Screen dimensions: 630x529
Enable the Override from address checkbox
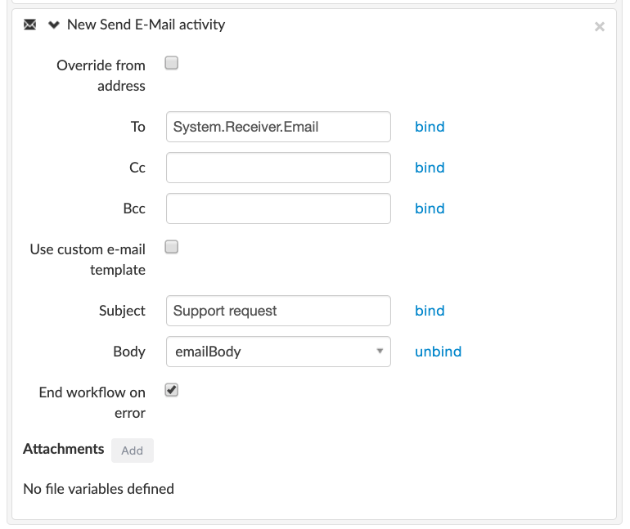coord(172,63)
